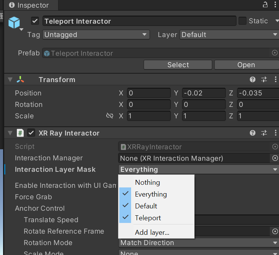Uncheck Default in the layer mask menu
The image size is (279, 255).
coord(156,206)
